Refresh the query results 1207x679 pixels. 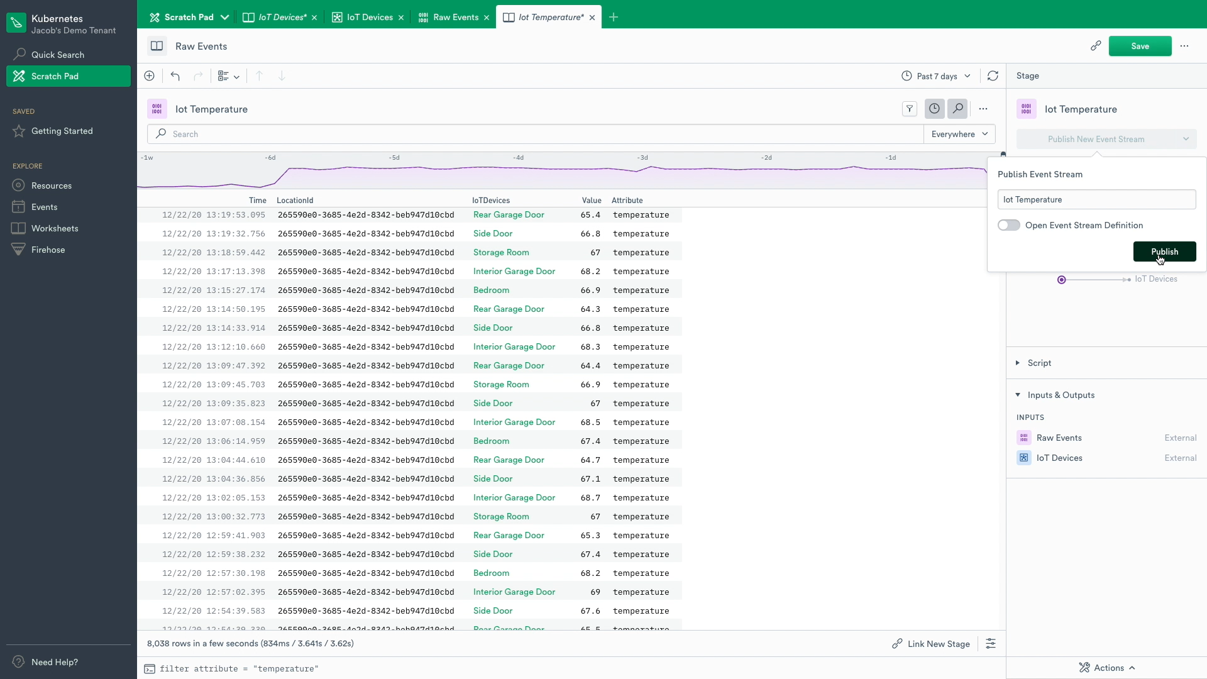(993, 76)
